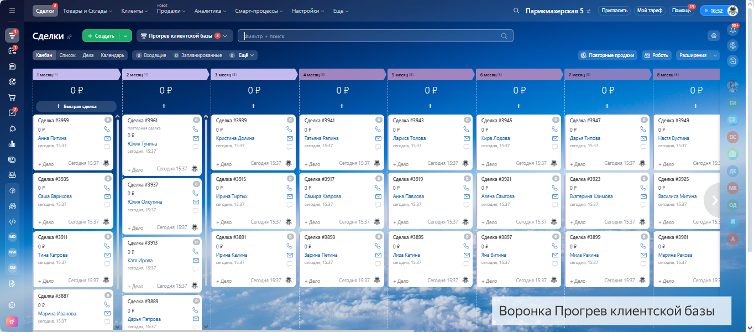Open notifications bell in right sidebar

[x=734, y=30]
